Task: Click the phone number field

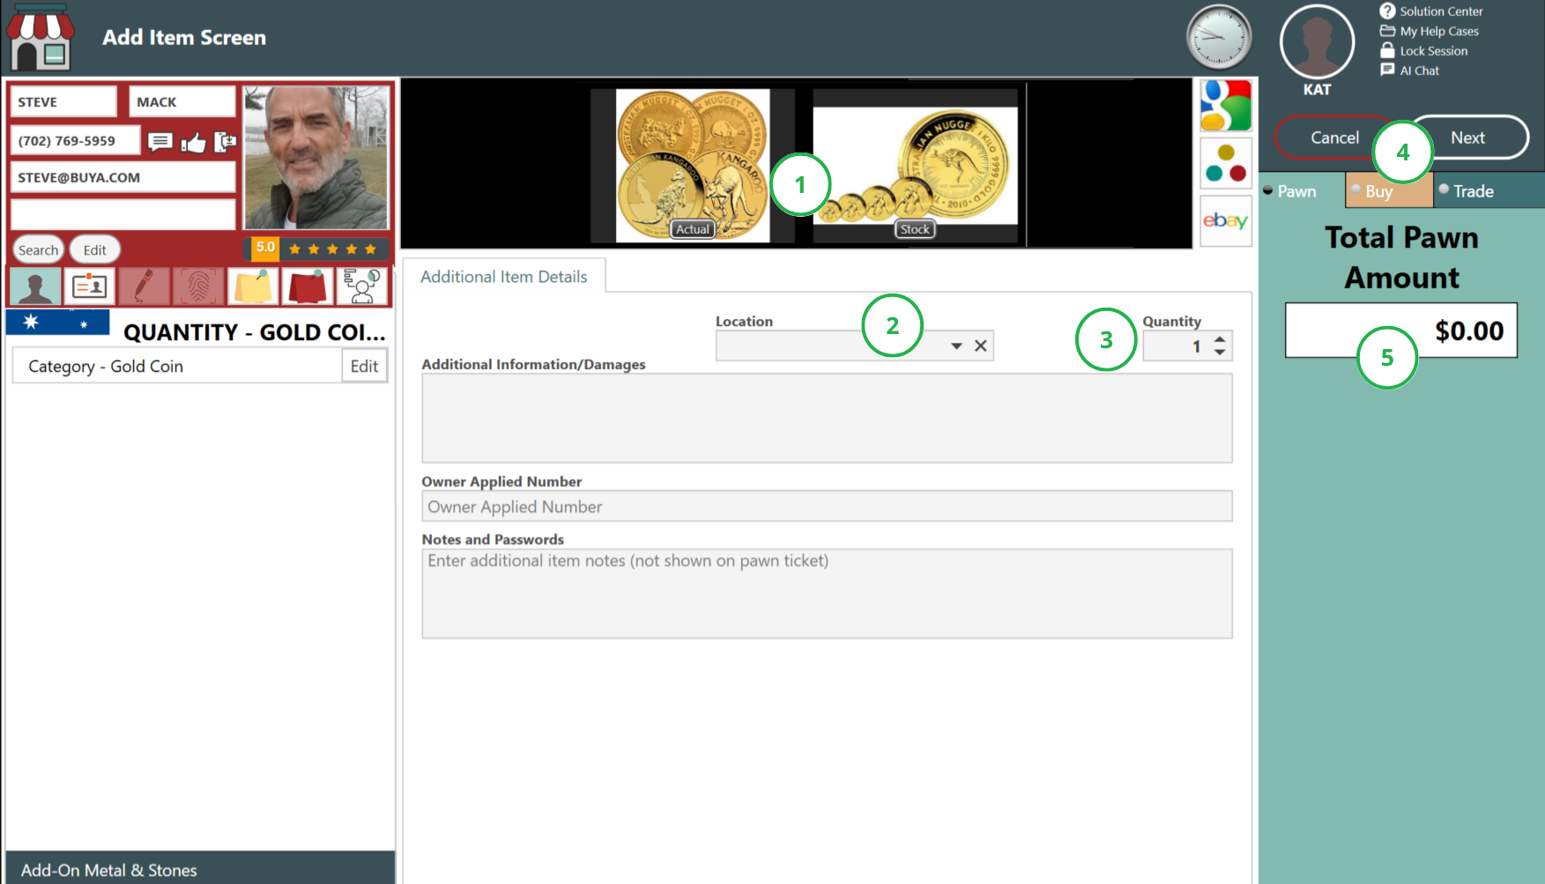Action: click(75, 141)
